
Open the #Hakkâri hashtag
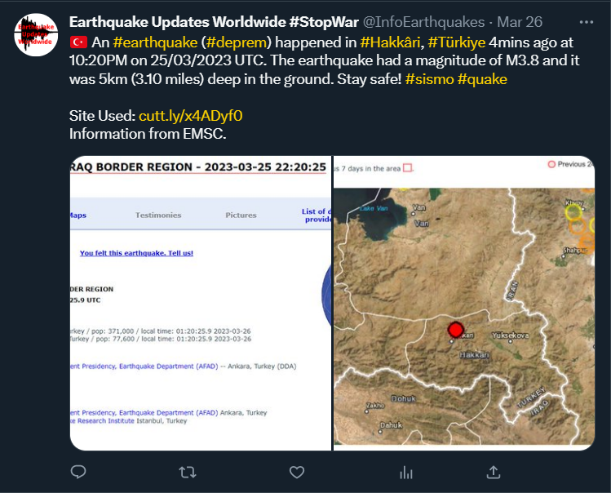pos(388,41)
